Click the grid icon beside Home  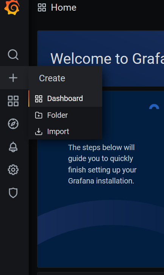42,8
